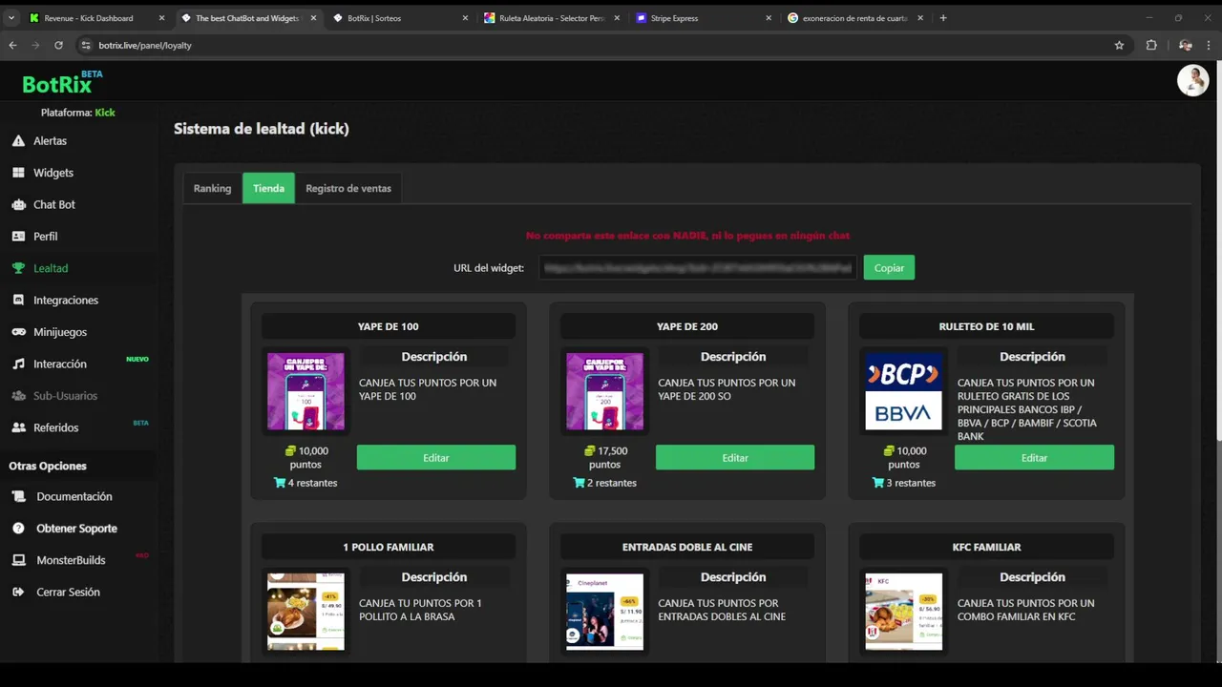
Task: Click the 'KFC FAMILIAR' card title
Action: (986, 547)
